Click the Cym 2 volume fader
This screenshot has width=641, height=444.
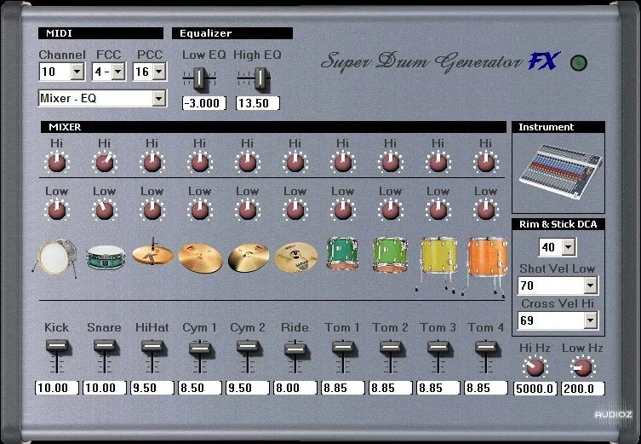pos(248,346)
